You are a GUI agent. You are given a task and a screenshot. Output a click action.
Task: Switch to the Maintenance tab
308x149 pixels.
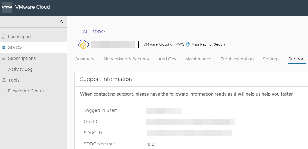(198, 59)
